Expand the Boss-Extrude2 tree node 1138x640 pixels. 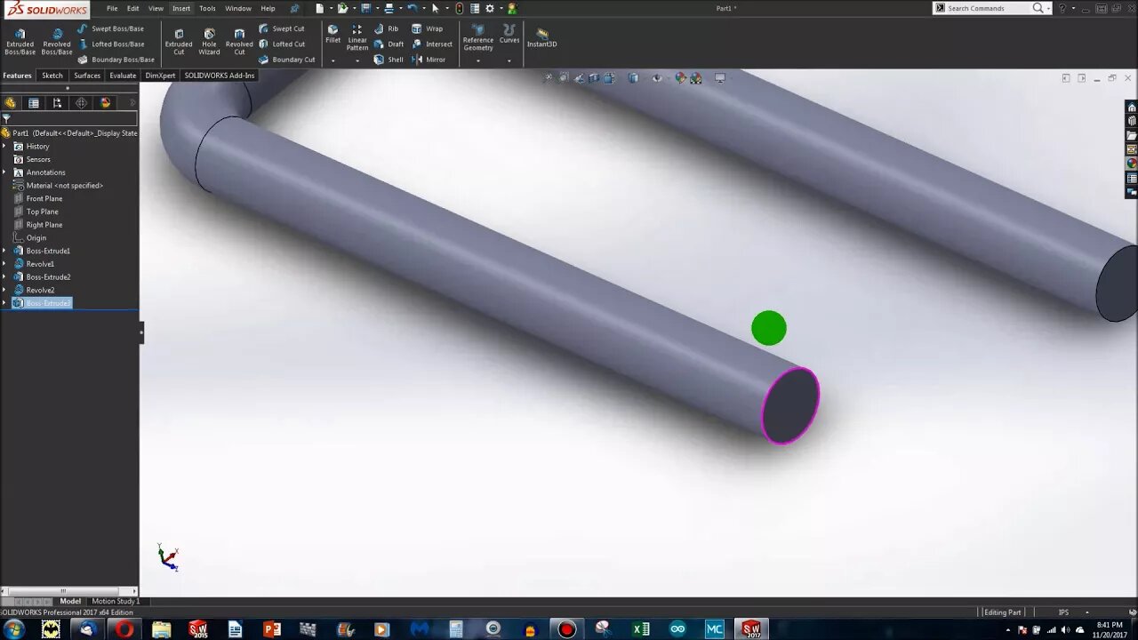point(4,277)
